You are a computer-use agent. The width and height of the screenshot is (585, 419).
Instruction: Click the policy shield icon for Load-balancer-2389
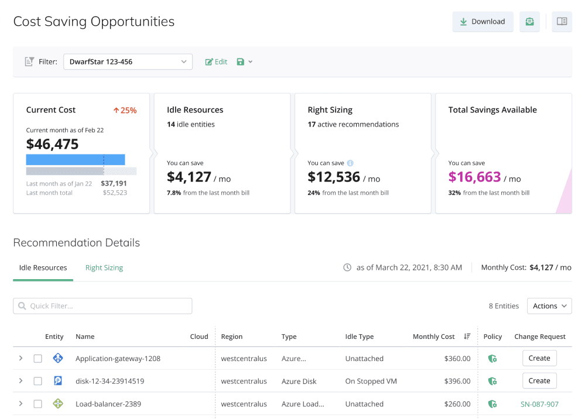pyautogui.click(x=492, y=404)
